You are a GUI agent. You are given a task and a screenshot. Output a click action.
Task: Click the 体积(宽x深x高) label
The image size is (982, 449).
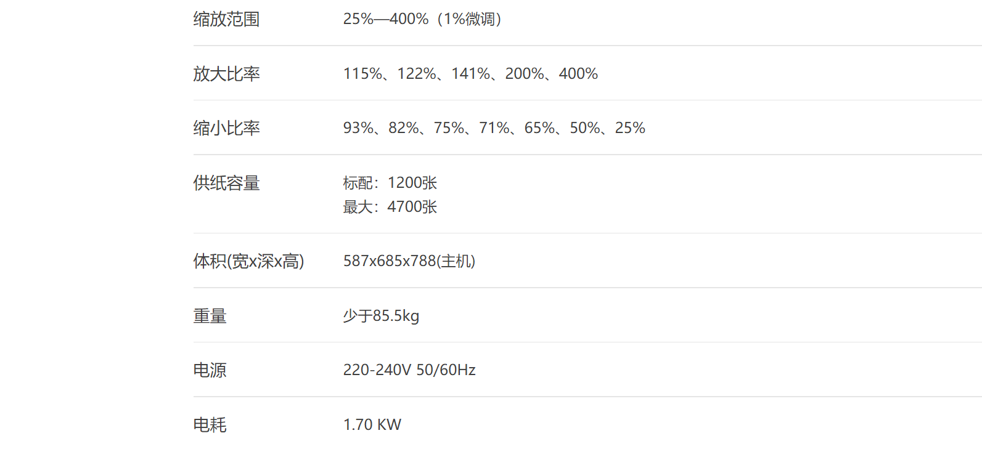point(248,261)
